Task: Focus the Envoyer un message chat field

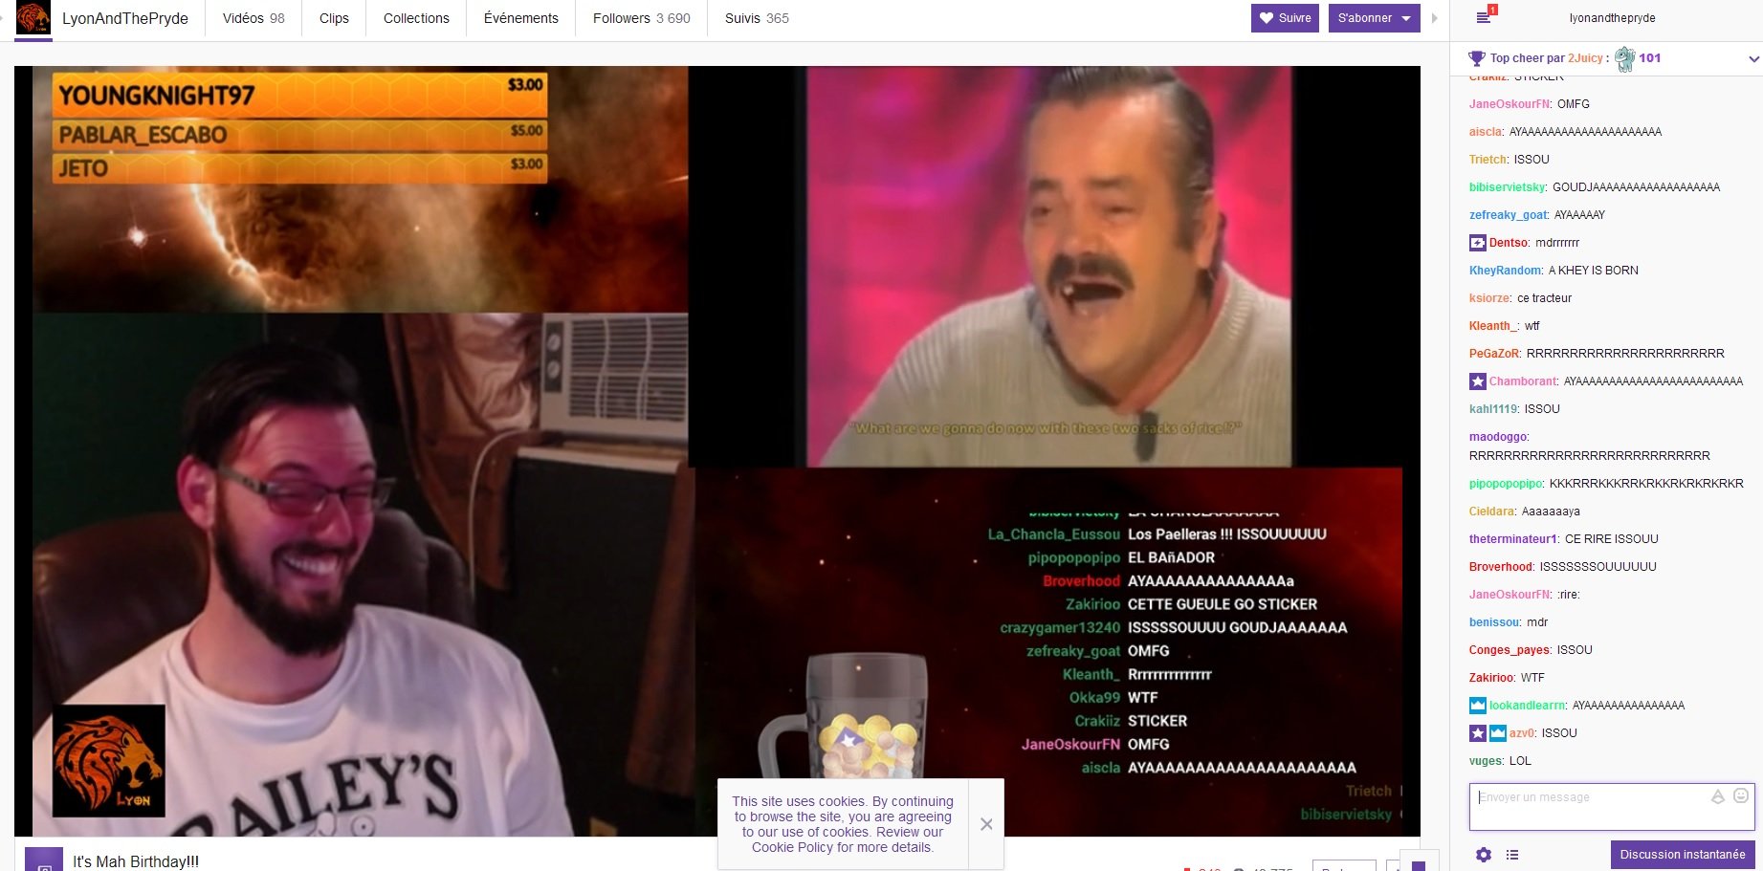Action: pos(1612,807)
